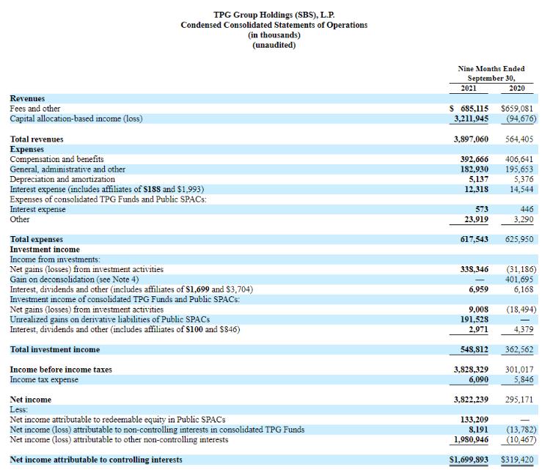Click the 'Income tax expense' row label
This screenshot has height=473, width=550.
coord(44,380)
